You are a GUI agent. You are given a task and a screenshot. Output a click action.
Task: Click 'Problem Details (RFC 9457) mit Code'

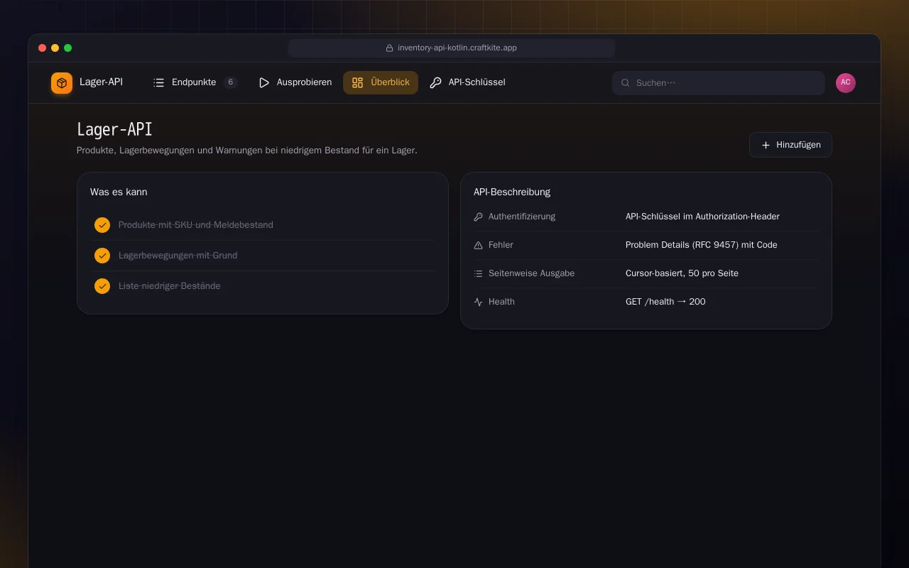coord(702,245)
